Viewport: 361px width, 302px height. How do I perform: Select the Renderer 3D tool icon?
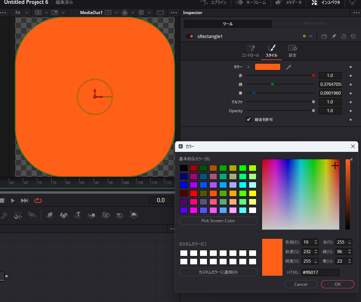[134, 215]
